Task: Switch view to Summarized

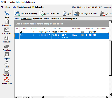Action: [x=26, y=19]
